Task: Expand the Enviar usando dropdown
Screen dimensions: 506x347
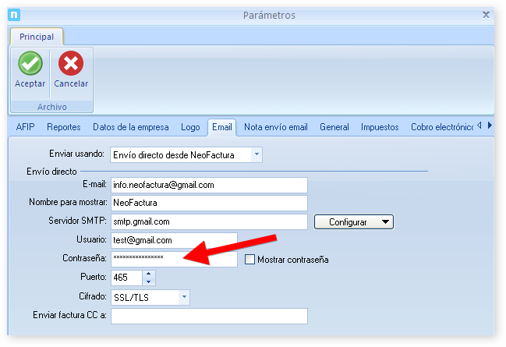Action: (x=257, y=155)
